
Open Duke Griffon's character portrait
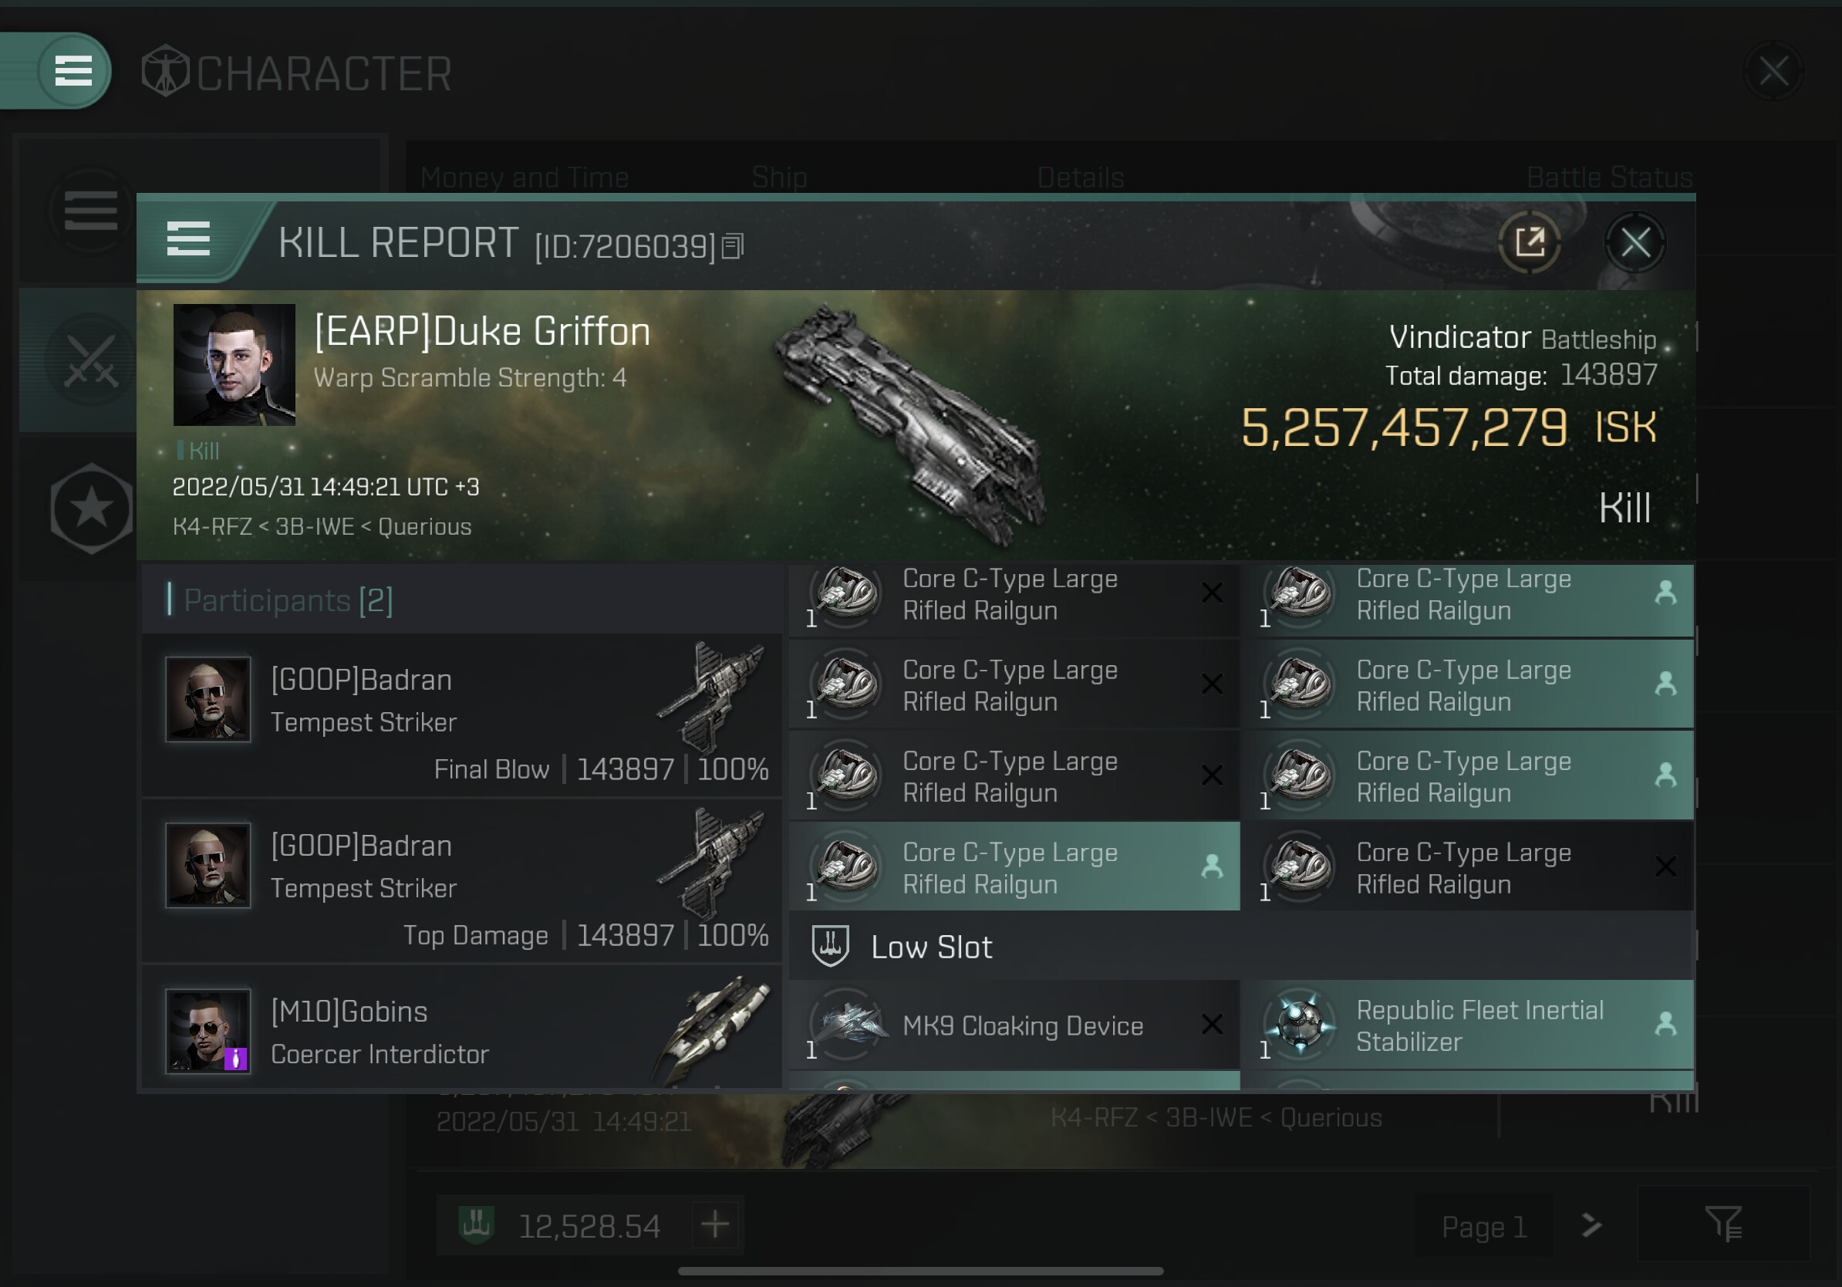(x=234, y=364)
